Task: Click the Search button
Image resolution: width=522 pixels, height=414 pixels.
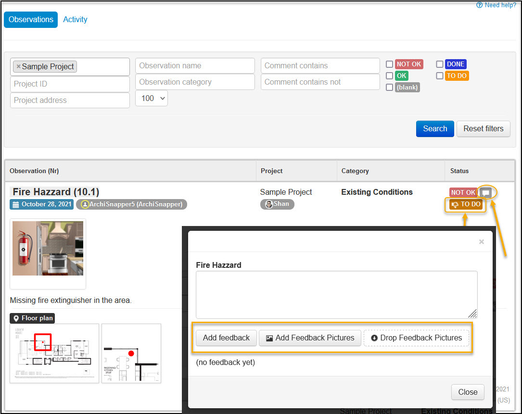Action: (435, 129)
